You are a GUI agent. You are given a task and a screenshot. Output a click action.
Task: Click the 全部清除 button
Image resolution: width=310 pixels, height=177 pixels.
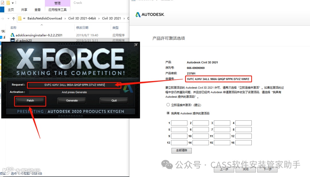tap(181, 151)
